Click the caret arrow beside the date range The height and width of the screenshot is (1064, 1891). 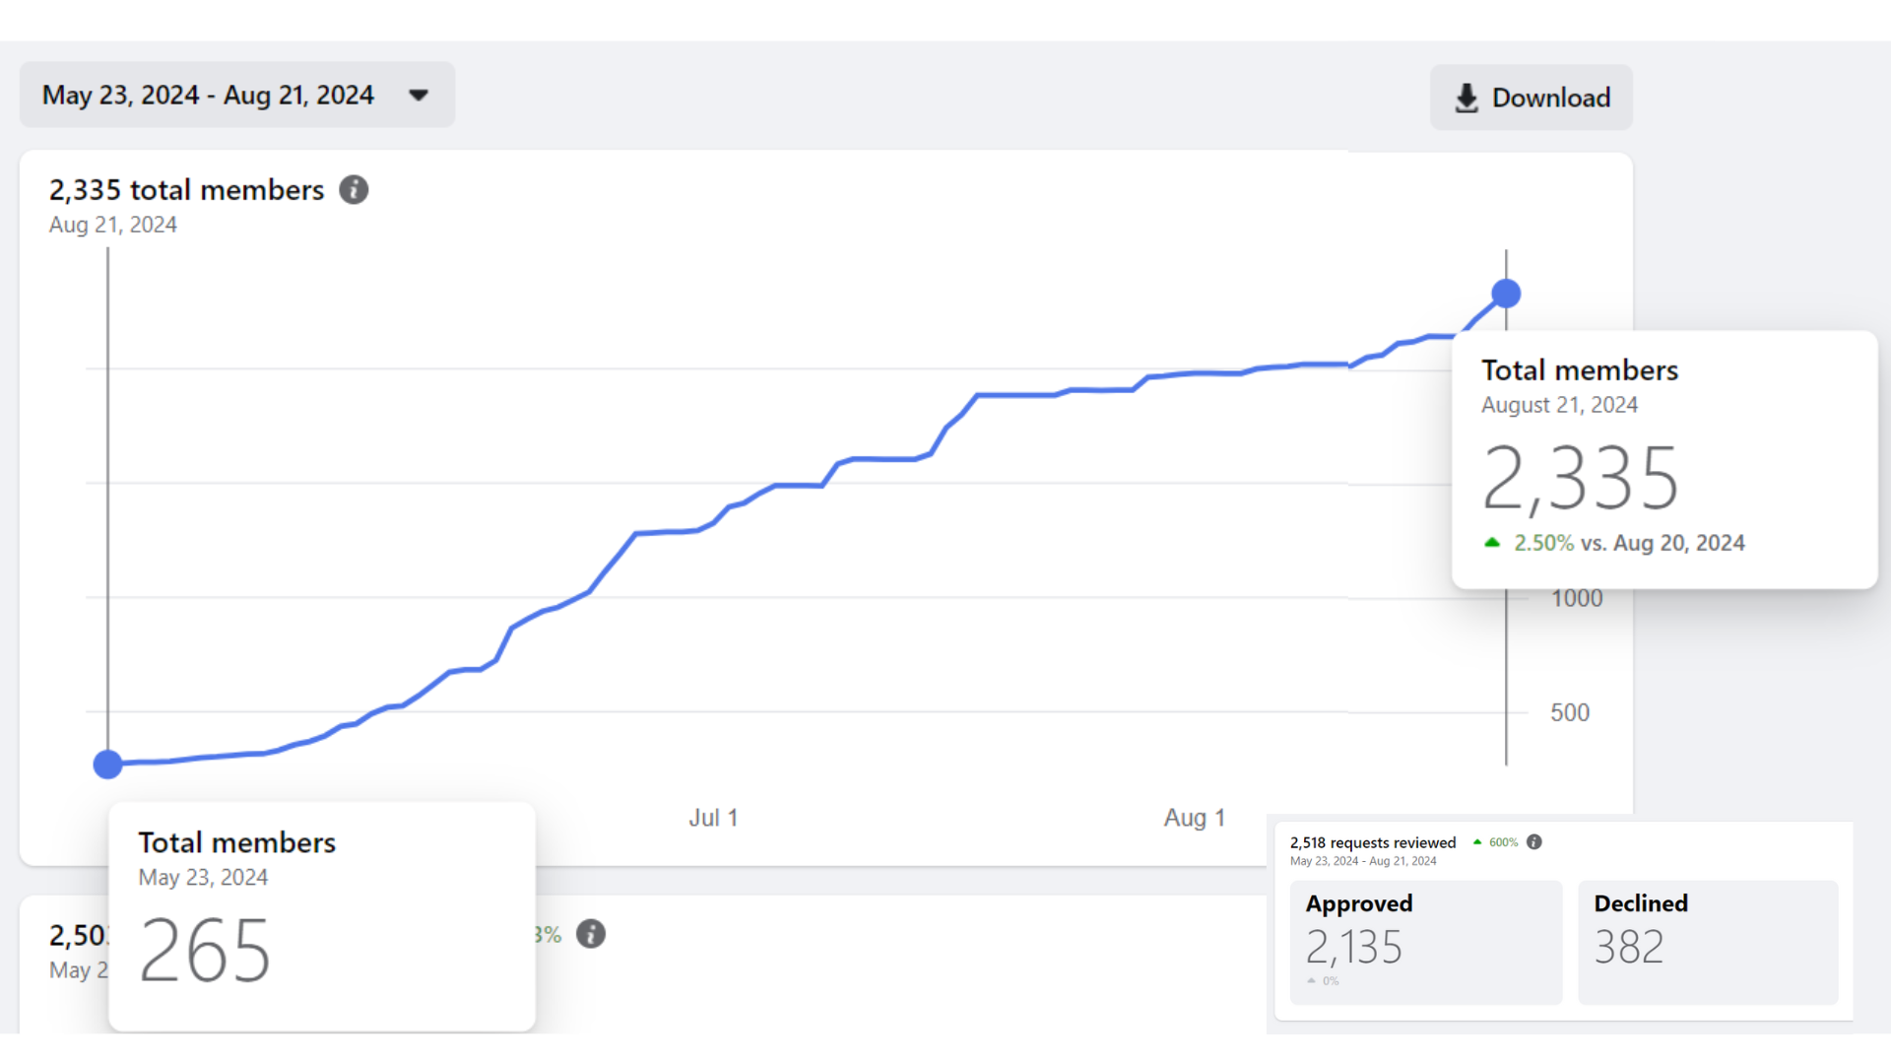[419, 96]
